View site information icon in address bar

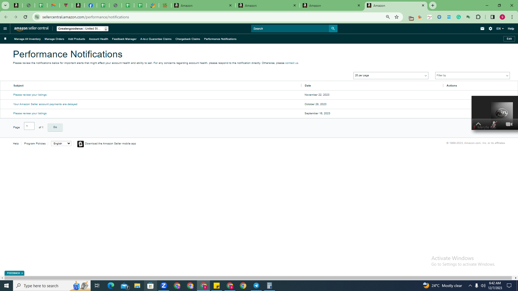[x=37, y=17]
